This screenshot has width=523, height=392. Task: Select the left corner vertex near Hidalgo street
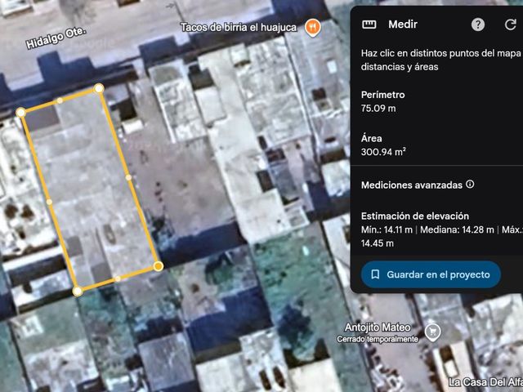(x=20, y=113)
